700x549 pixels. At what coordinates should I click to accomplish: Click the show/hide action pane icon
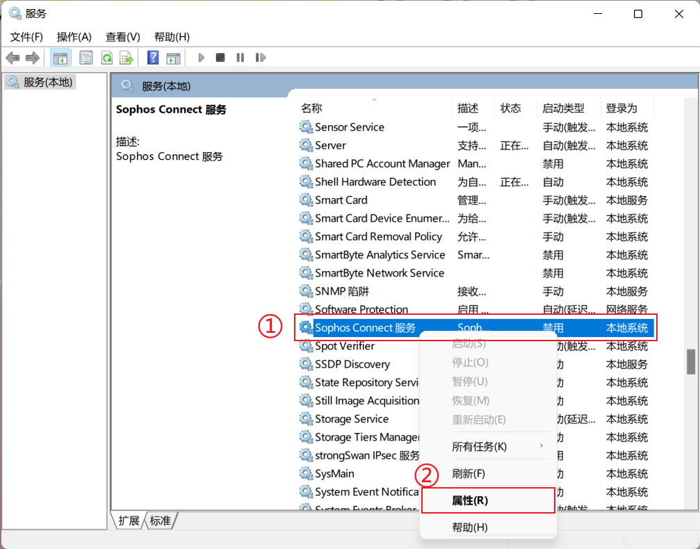(173, 57)
